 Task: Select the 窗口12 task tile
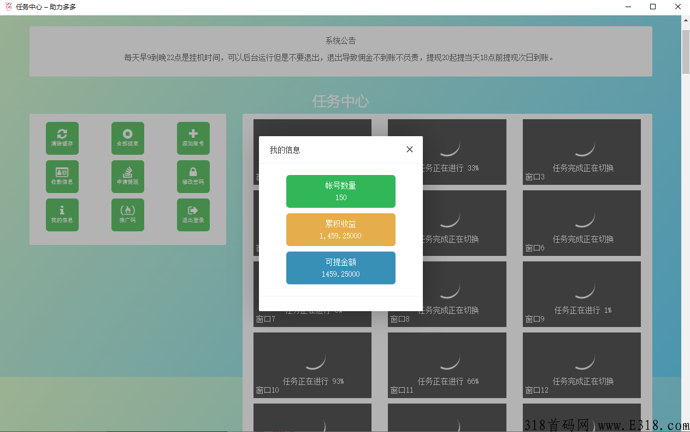click(x=582, y=365)
